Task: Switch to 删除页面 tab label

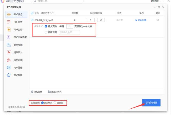Action: tap(18, 45)
